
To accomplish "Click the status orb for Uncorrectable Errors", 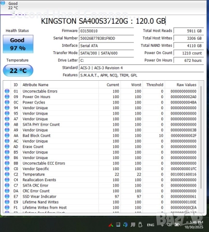I will tap(7, 91).
